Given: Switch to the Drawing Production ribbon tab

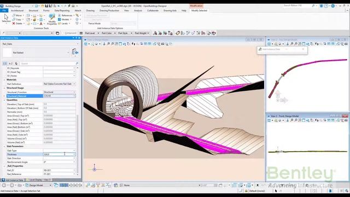Looking at the screenshot, I should [x=109, y=10].
